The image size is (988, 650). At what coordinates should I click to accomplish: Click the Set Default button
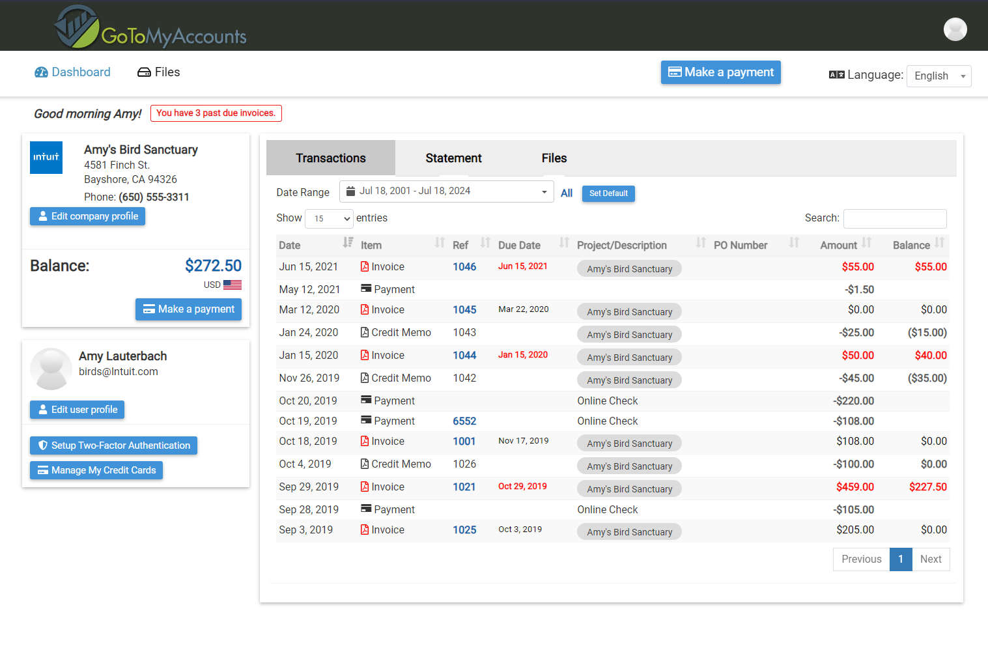pyautogui.click(x=608, y=193)
